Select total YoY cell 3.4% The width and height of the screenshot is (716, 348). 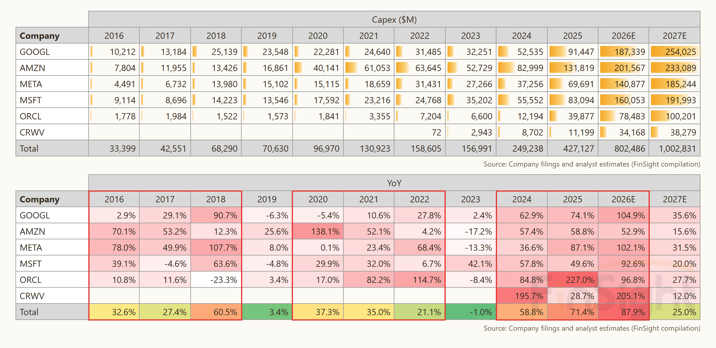pos(267,312)
